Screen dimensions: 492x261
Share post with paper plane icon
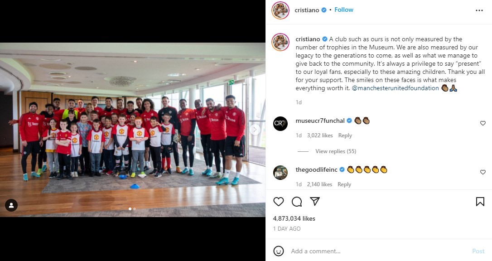315,201
